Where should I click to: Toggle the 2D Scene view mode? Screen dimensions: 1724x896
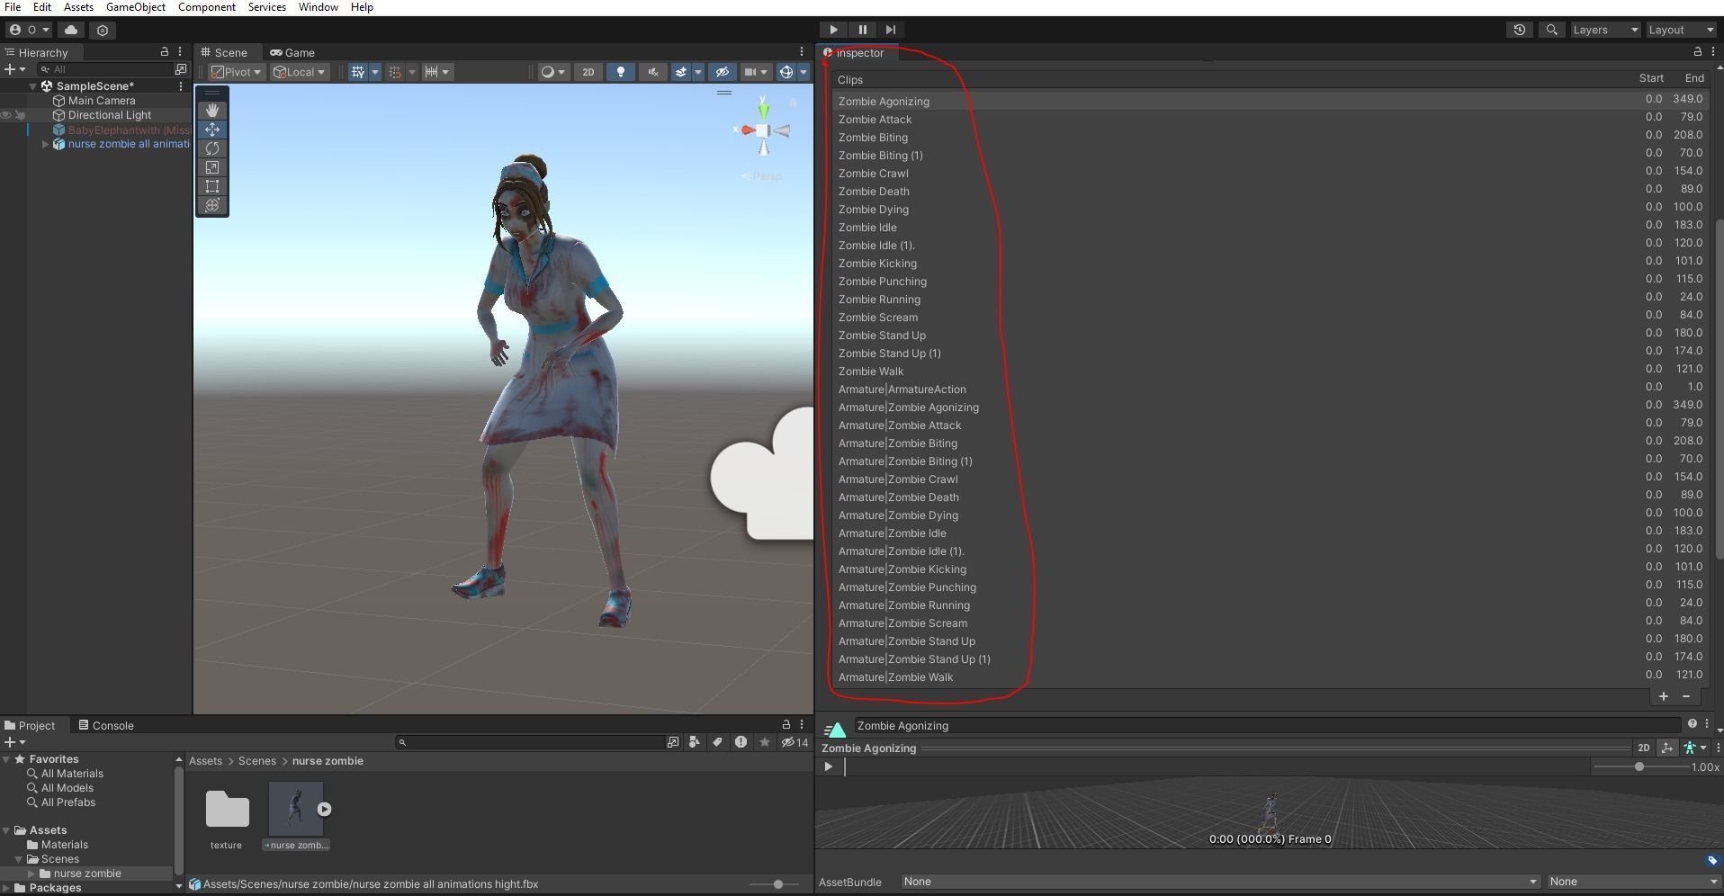[588, 72]
